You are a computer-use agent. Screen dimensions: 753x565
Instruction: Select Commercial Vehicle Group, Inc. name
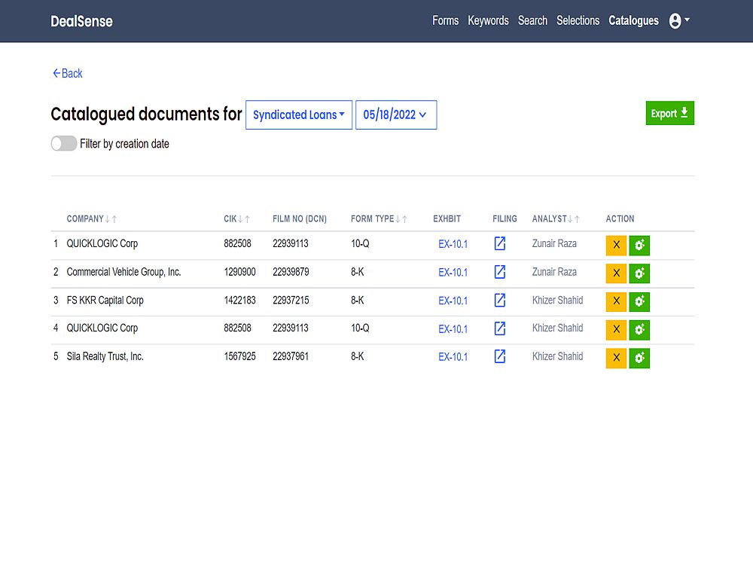click(124, 272)
